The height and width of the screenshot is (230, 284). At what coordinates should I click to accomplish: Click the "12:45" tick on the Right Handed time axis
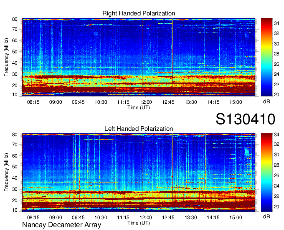tap(168, 102)
